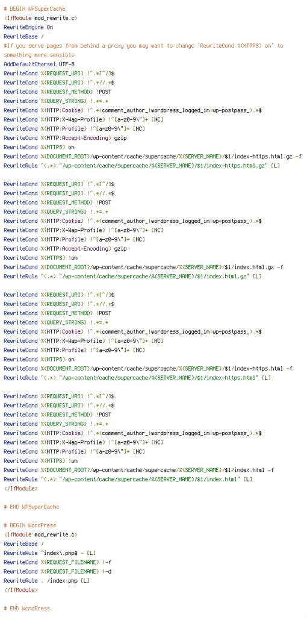Click the RewriteCond DOCUMENT_ROOT line ending index-https.html -f
Viewport: 307px width, 617px height.
coord(148,369)
